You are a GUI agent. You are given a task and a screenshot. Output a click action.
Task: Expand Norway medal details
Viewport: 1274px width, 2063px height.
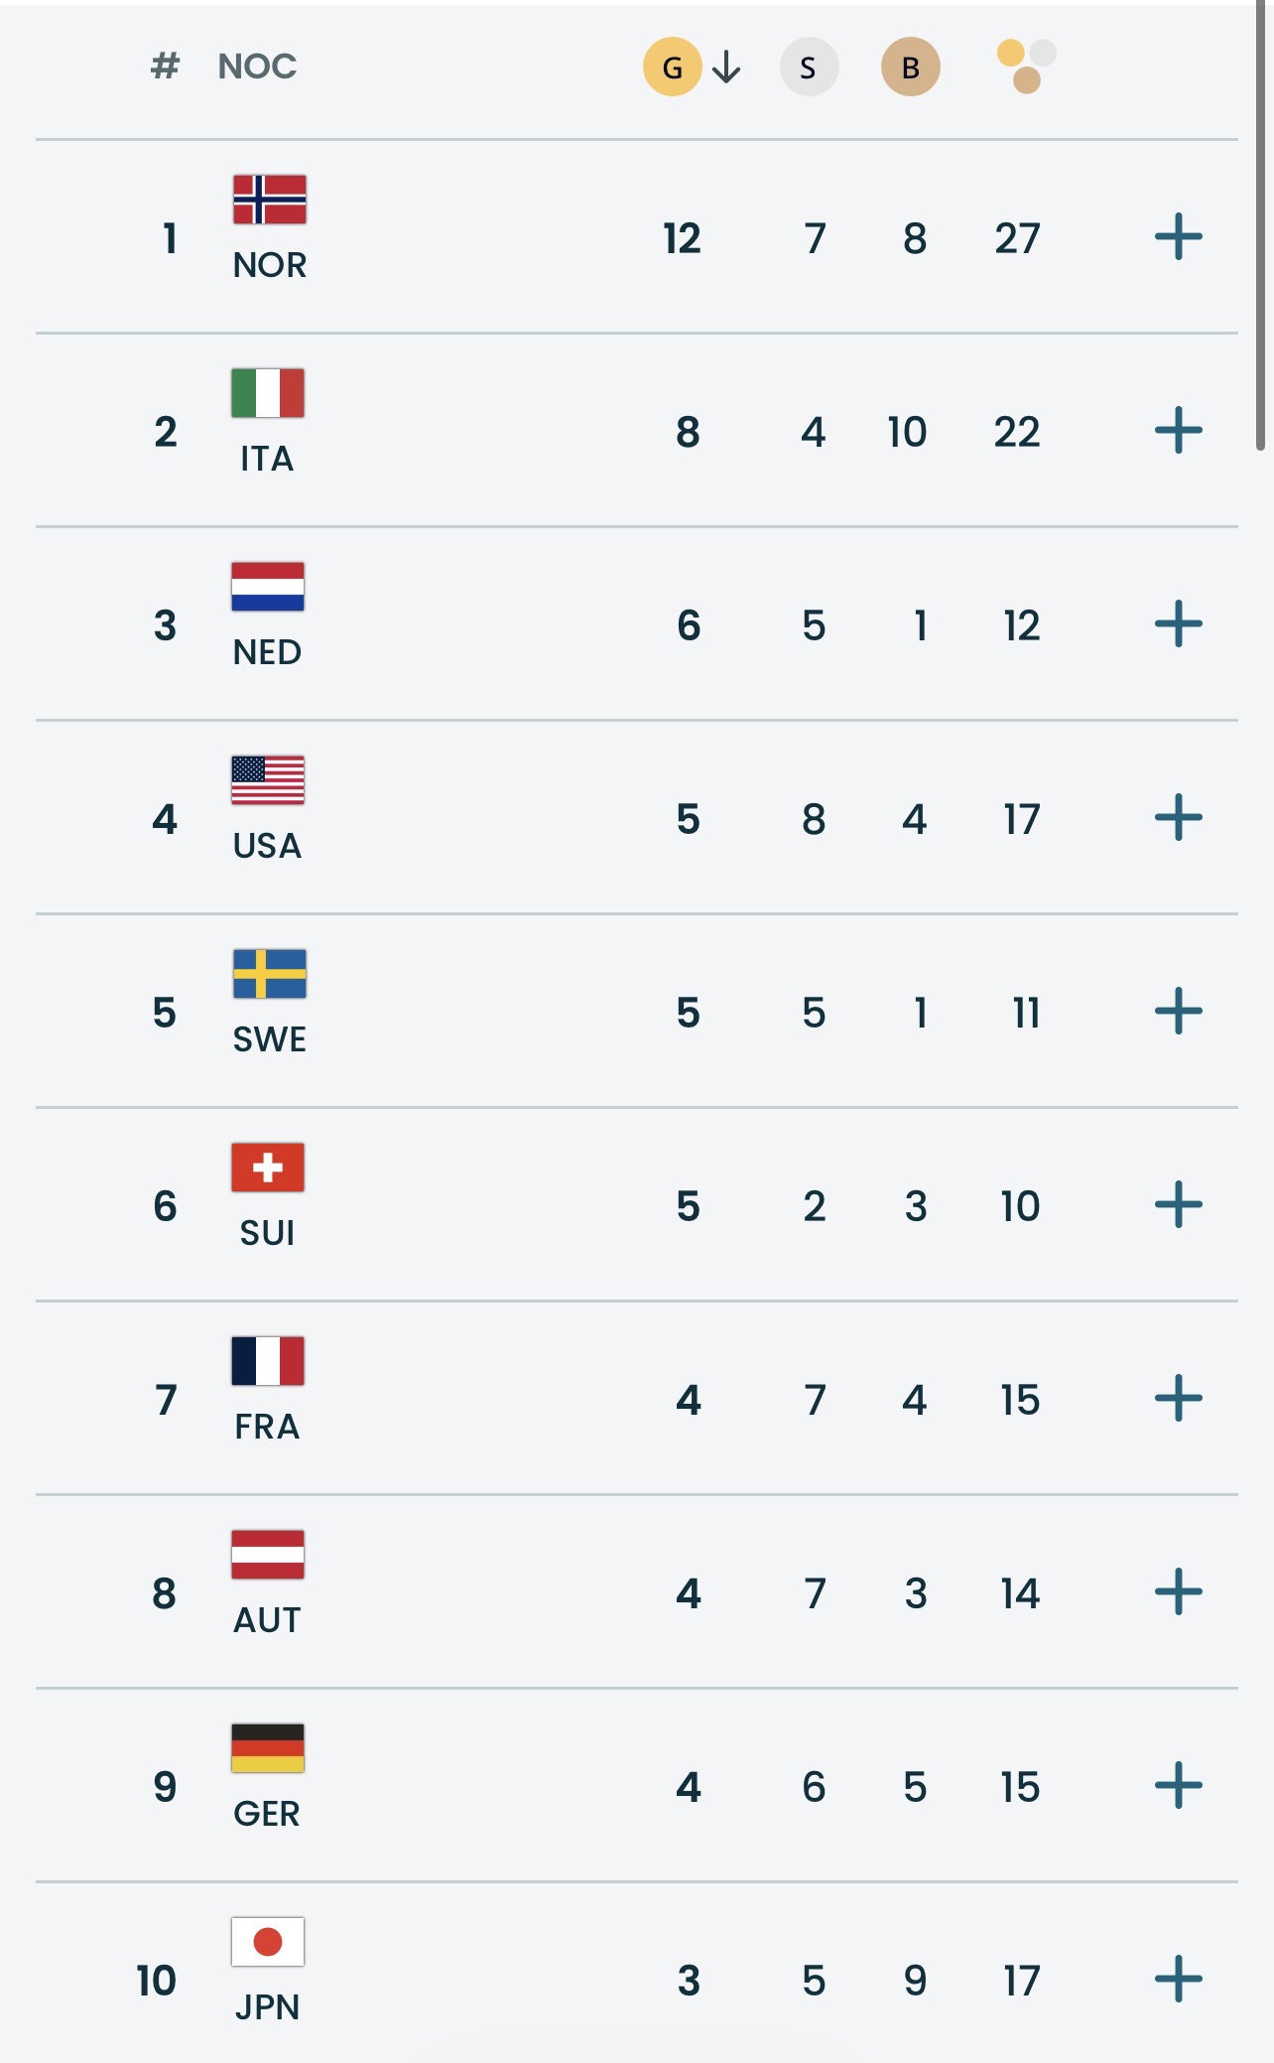tap(1178, 237)
